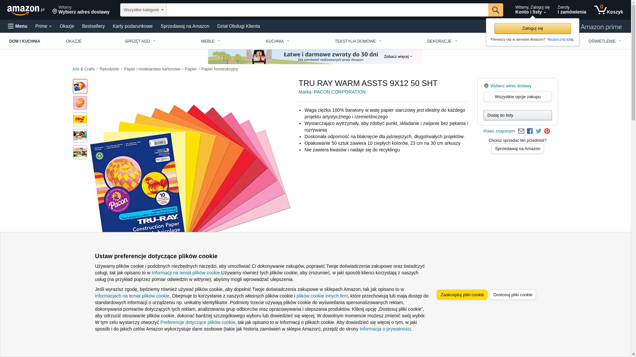Expand the Konto i listy dropdown
636x357 pixels.
(532, 10)
